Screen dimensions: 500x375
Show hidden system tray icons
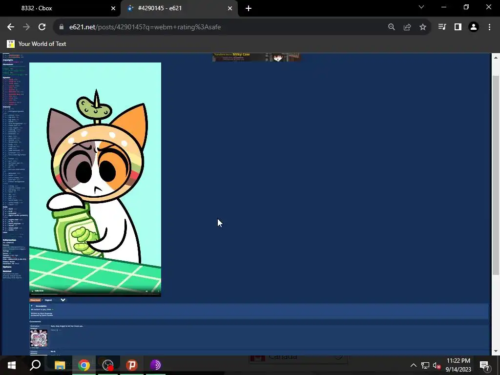pyautogui.click(x=413, y=365)
